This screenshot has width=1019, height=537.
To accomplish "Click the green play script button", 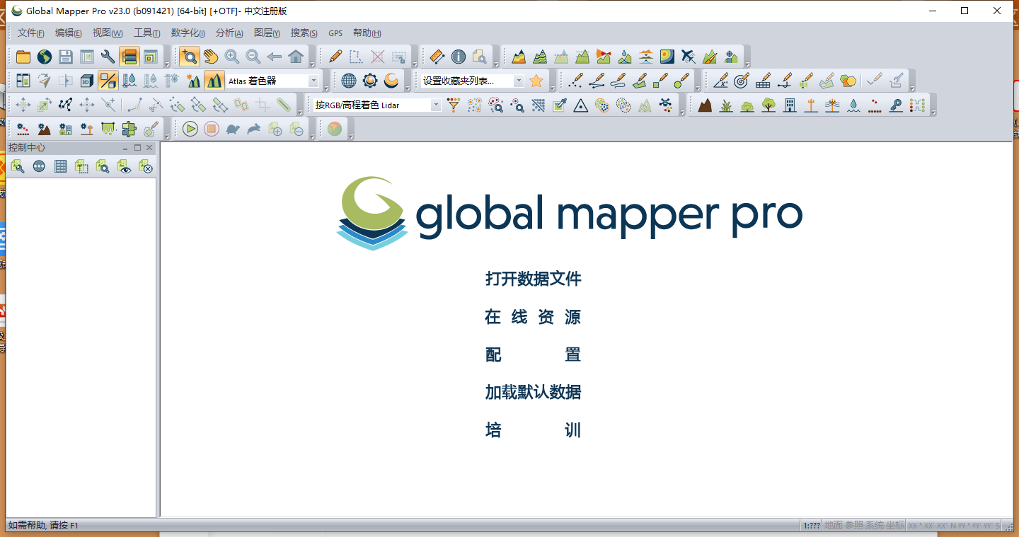I will click(x=190, y=129).
